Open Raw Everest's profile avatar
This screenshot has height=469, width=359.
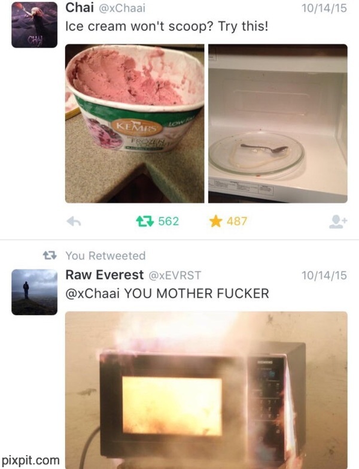pos(34,292)
